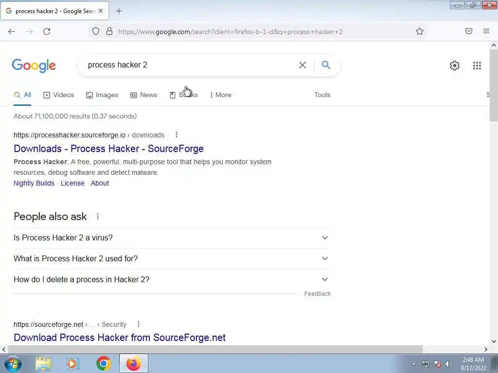This screenshot has height=373, width=498.
Task: Open the Action Center flag icon
Action: point(437,364)
